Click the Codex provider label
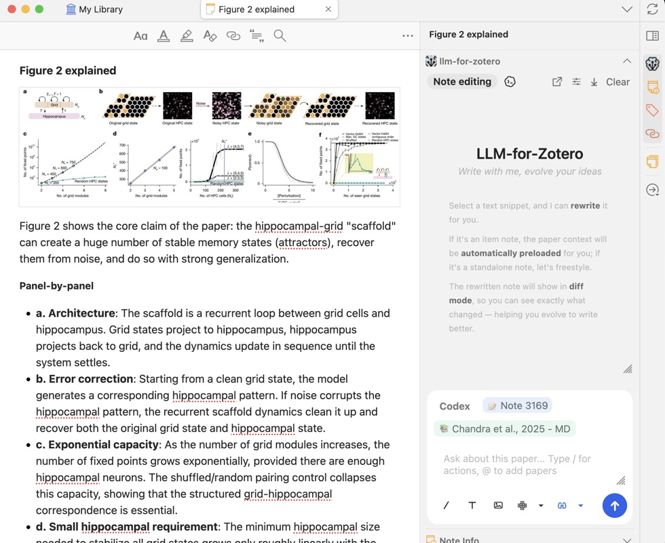The width and height of the screenshot is (665, 543). (x=455, y=406)
